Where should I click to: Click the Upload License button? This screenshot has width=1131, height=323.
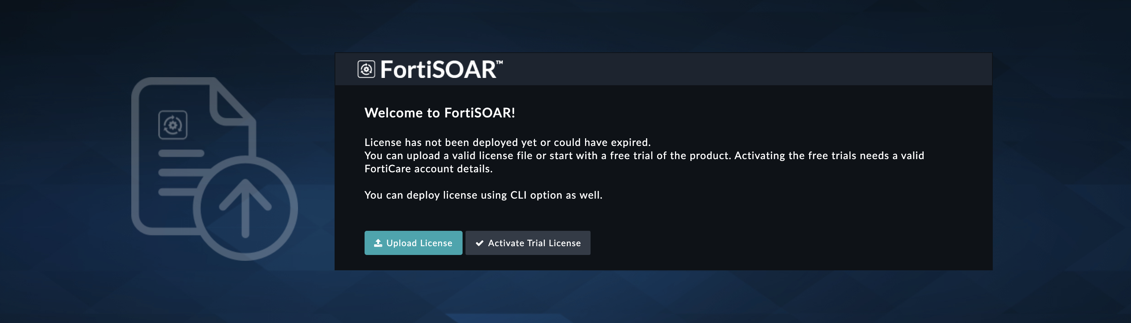click(x=413, y=243)
